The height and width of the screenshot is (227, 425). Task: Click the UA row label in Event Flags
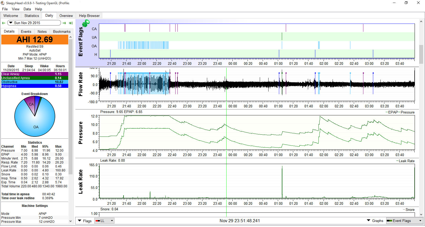click(x=94, y=37)
